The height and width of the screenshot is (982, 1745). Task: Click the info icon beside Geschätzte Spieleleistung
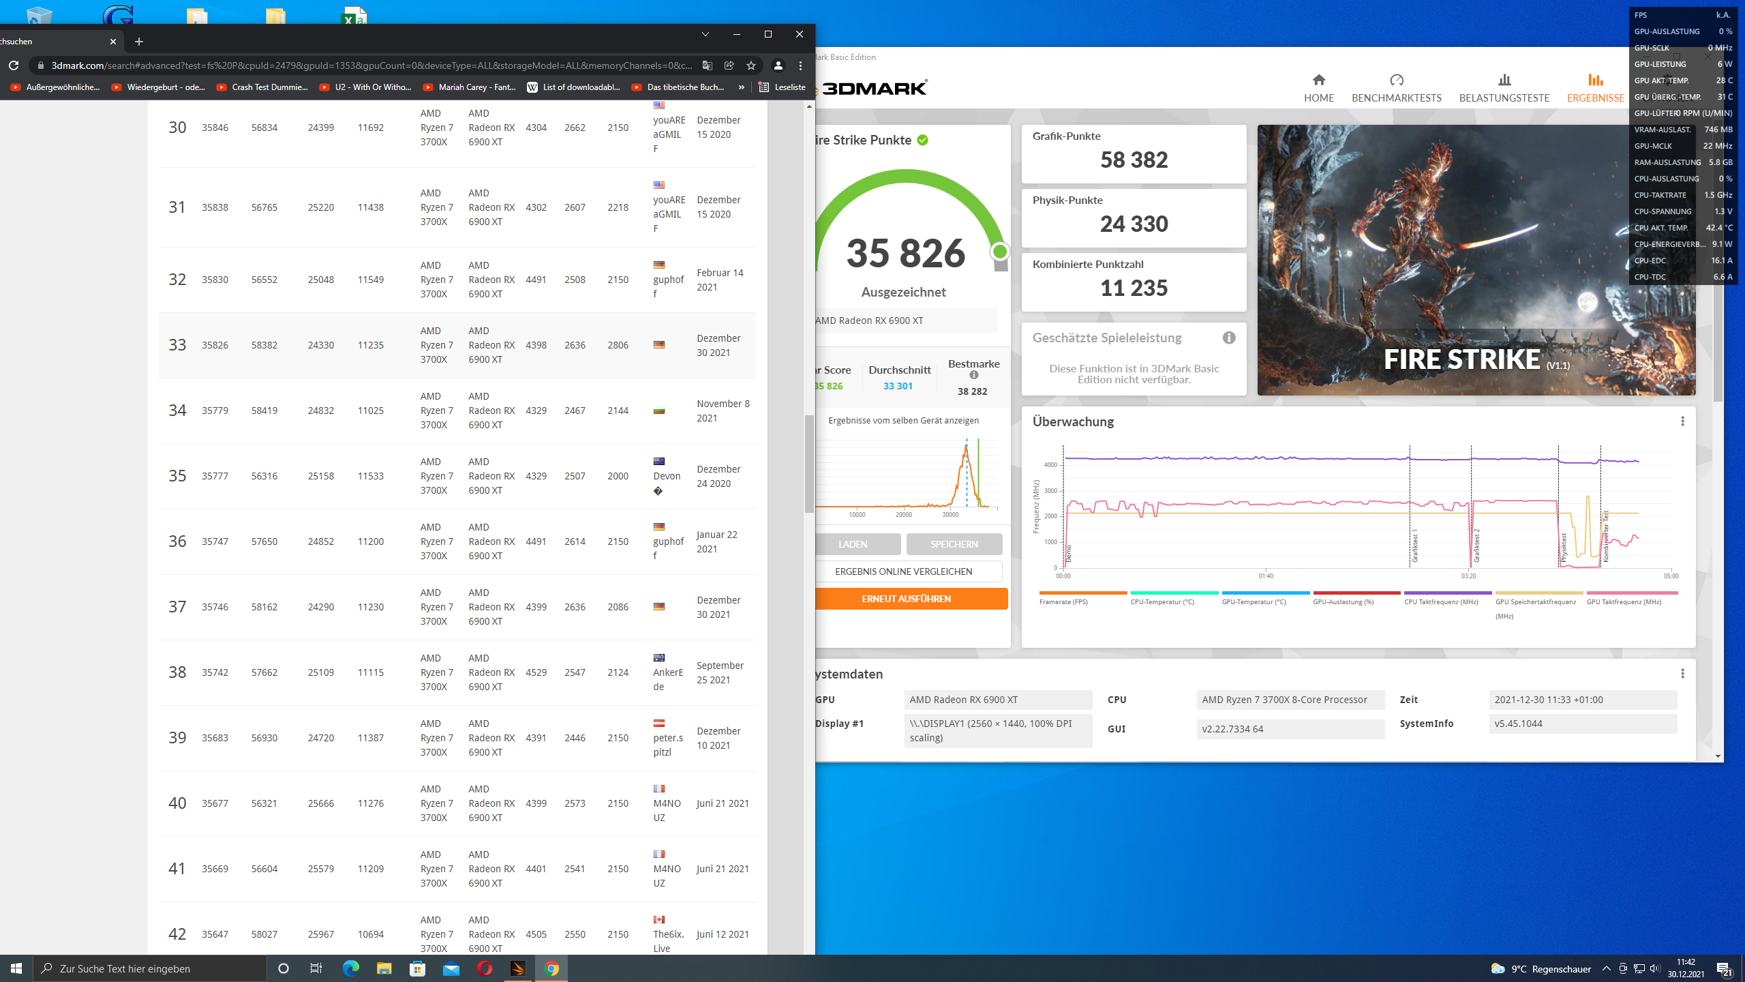[x=1228, y=338]
